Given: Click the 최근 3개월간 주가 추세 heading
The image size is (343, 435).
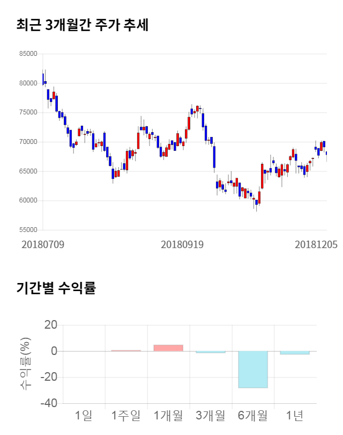Looking at the screenshot, I should 83,25.
